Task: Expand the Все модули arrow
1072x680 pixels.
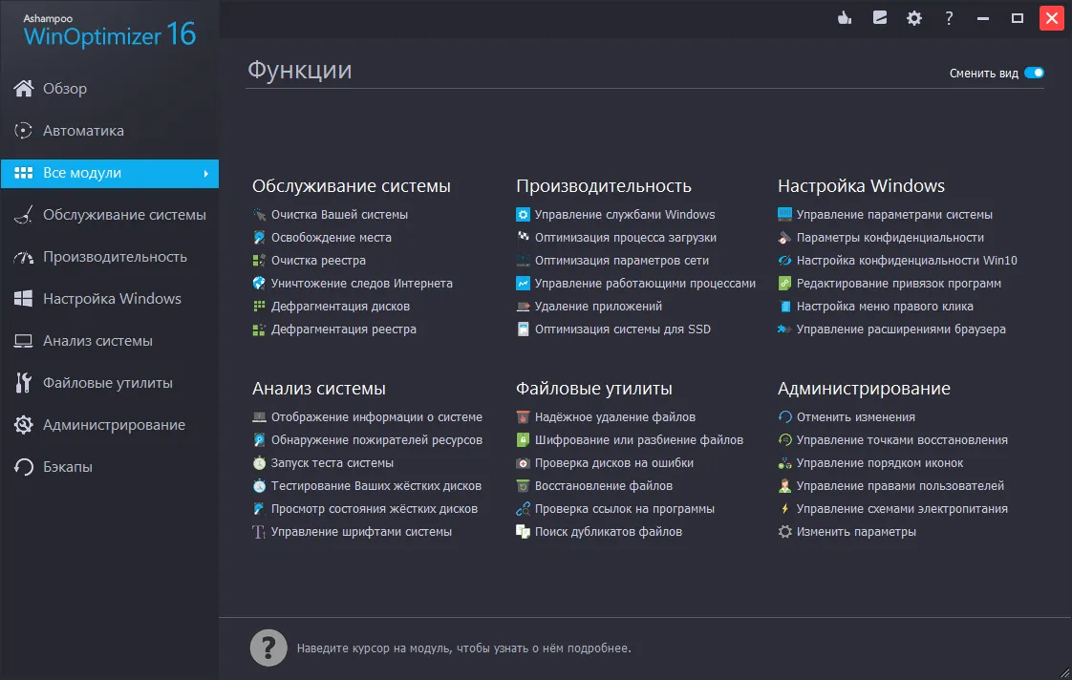Action: [205, 174]
